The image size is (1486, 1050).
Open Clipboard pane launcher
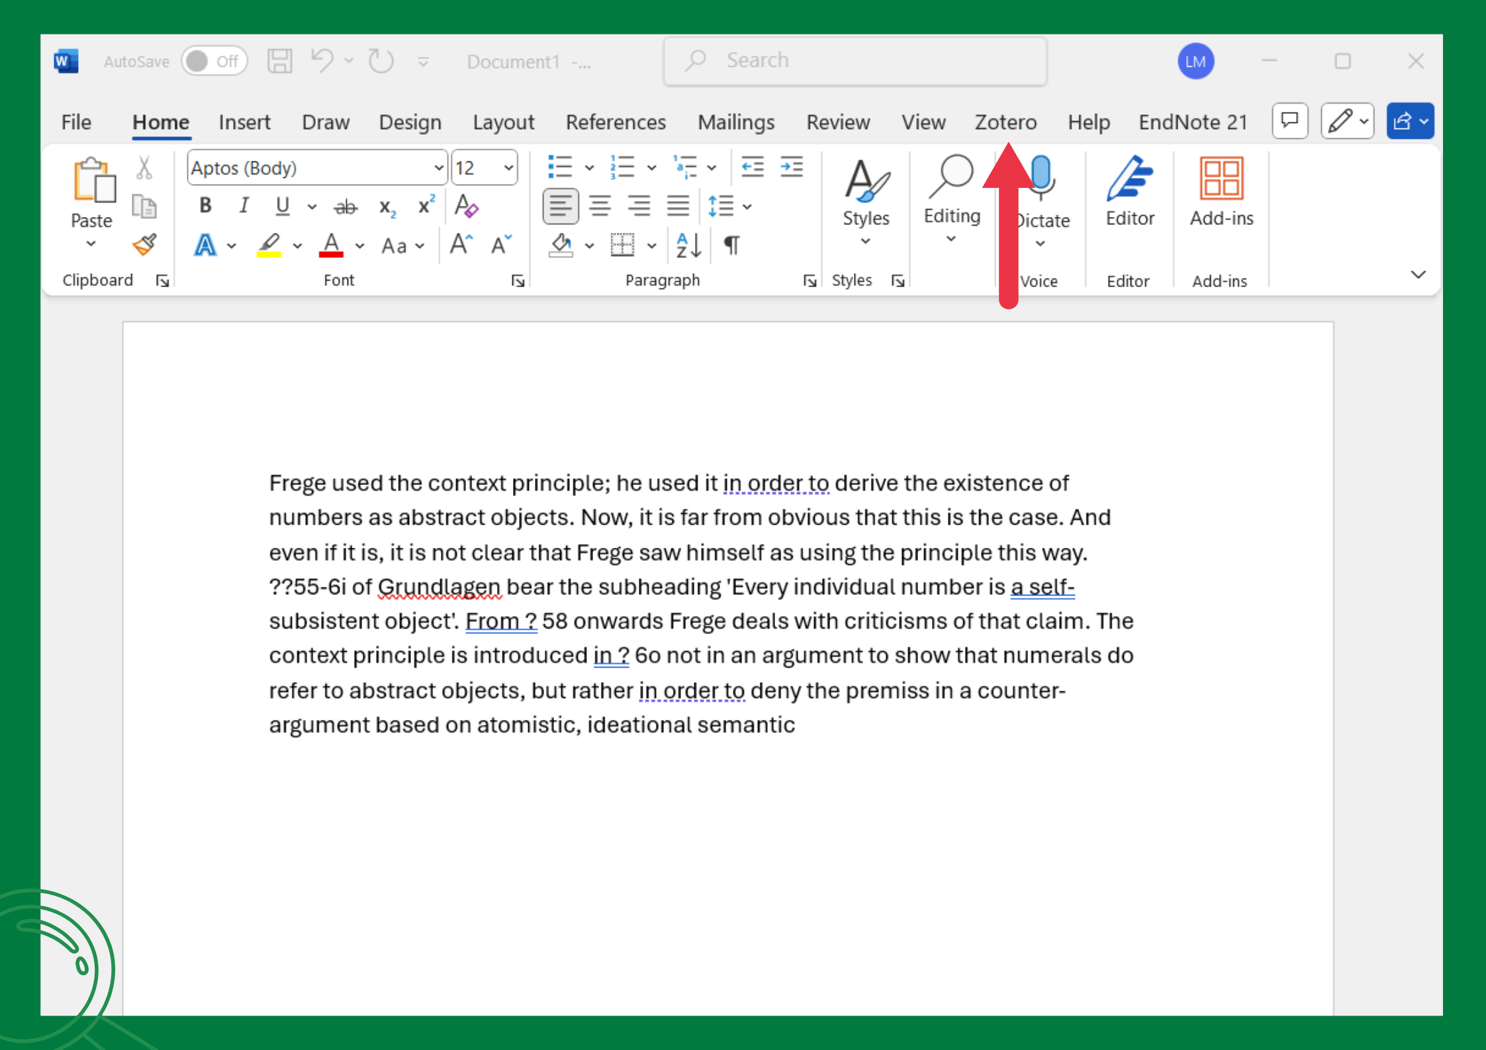point(162,281)
